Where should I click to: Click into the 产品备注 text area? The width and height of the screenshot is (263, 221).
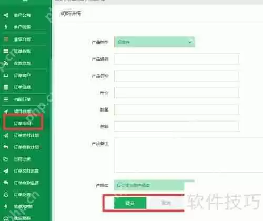pyautogui.click(x=188, y=155)
